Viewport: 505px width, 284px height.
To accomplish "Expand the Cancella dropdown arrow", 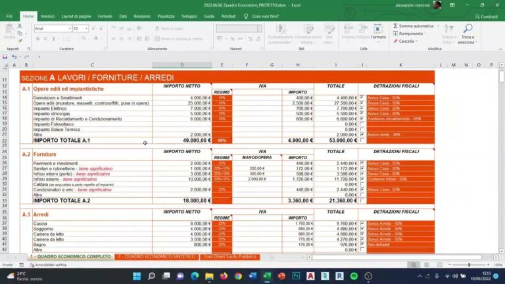I will pos(416,41).
